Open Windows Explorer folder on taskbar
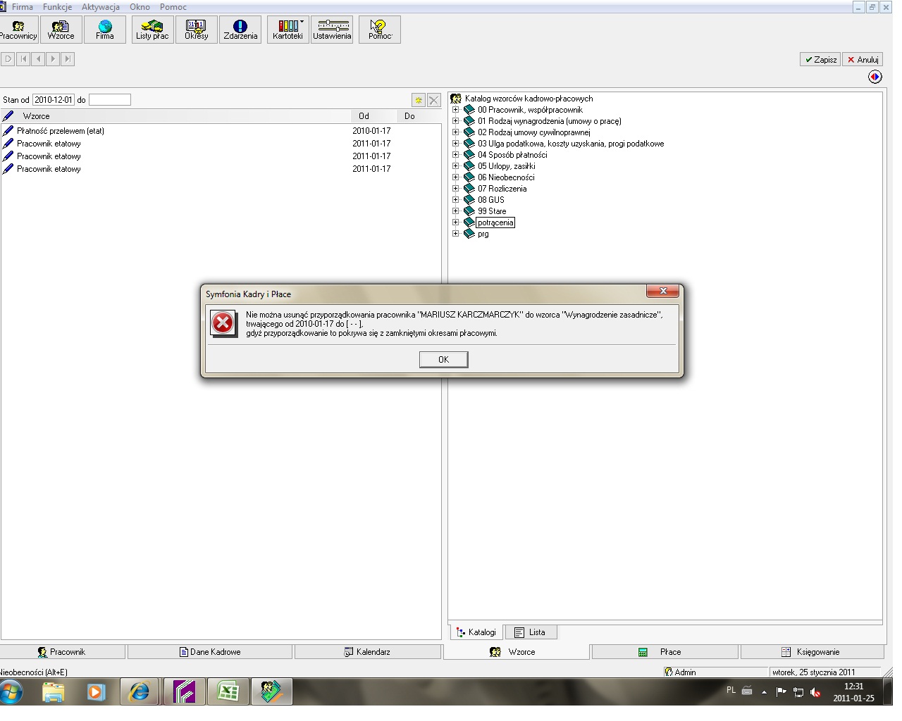Viewport: 902px width, 721px height. 54,693
